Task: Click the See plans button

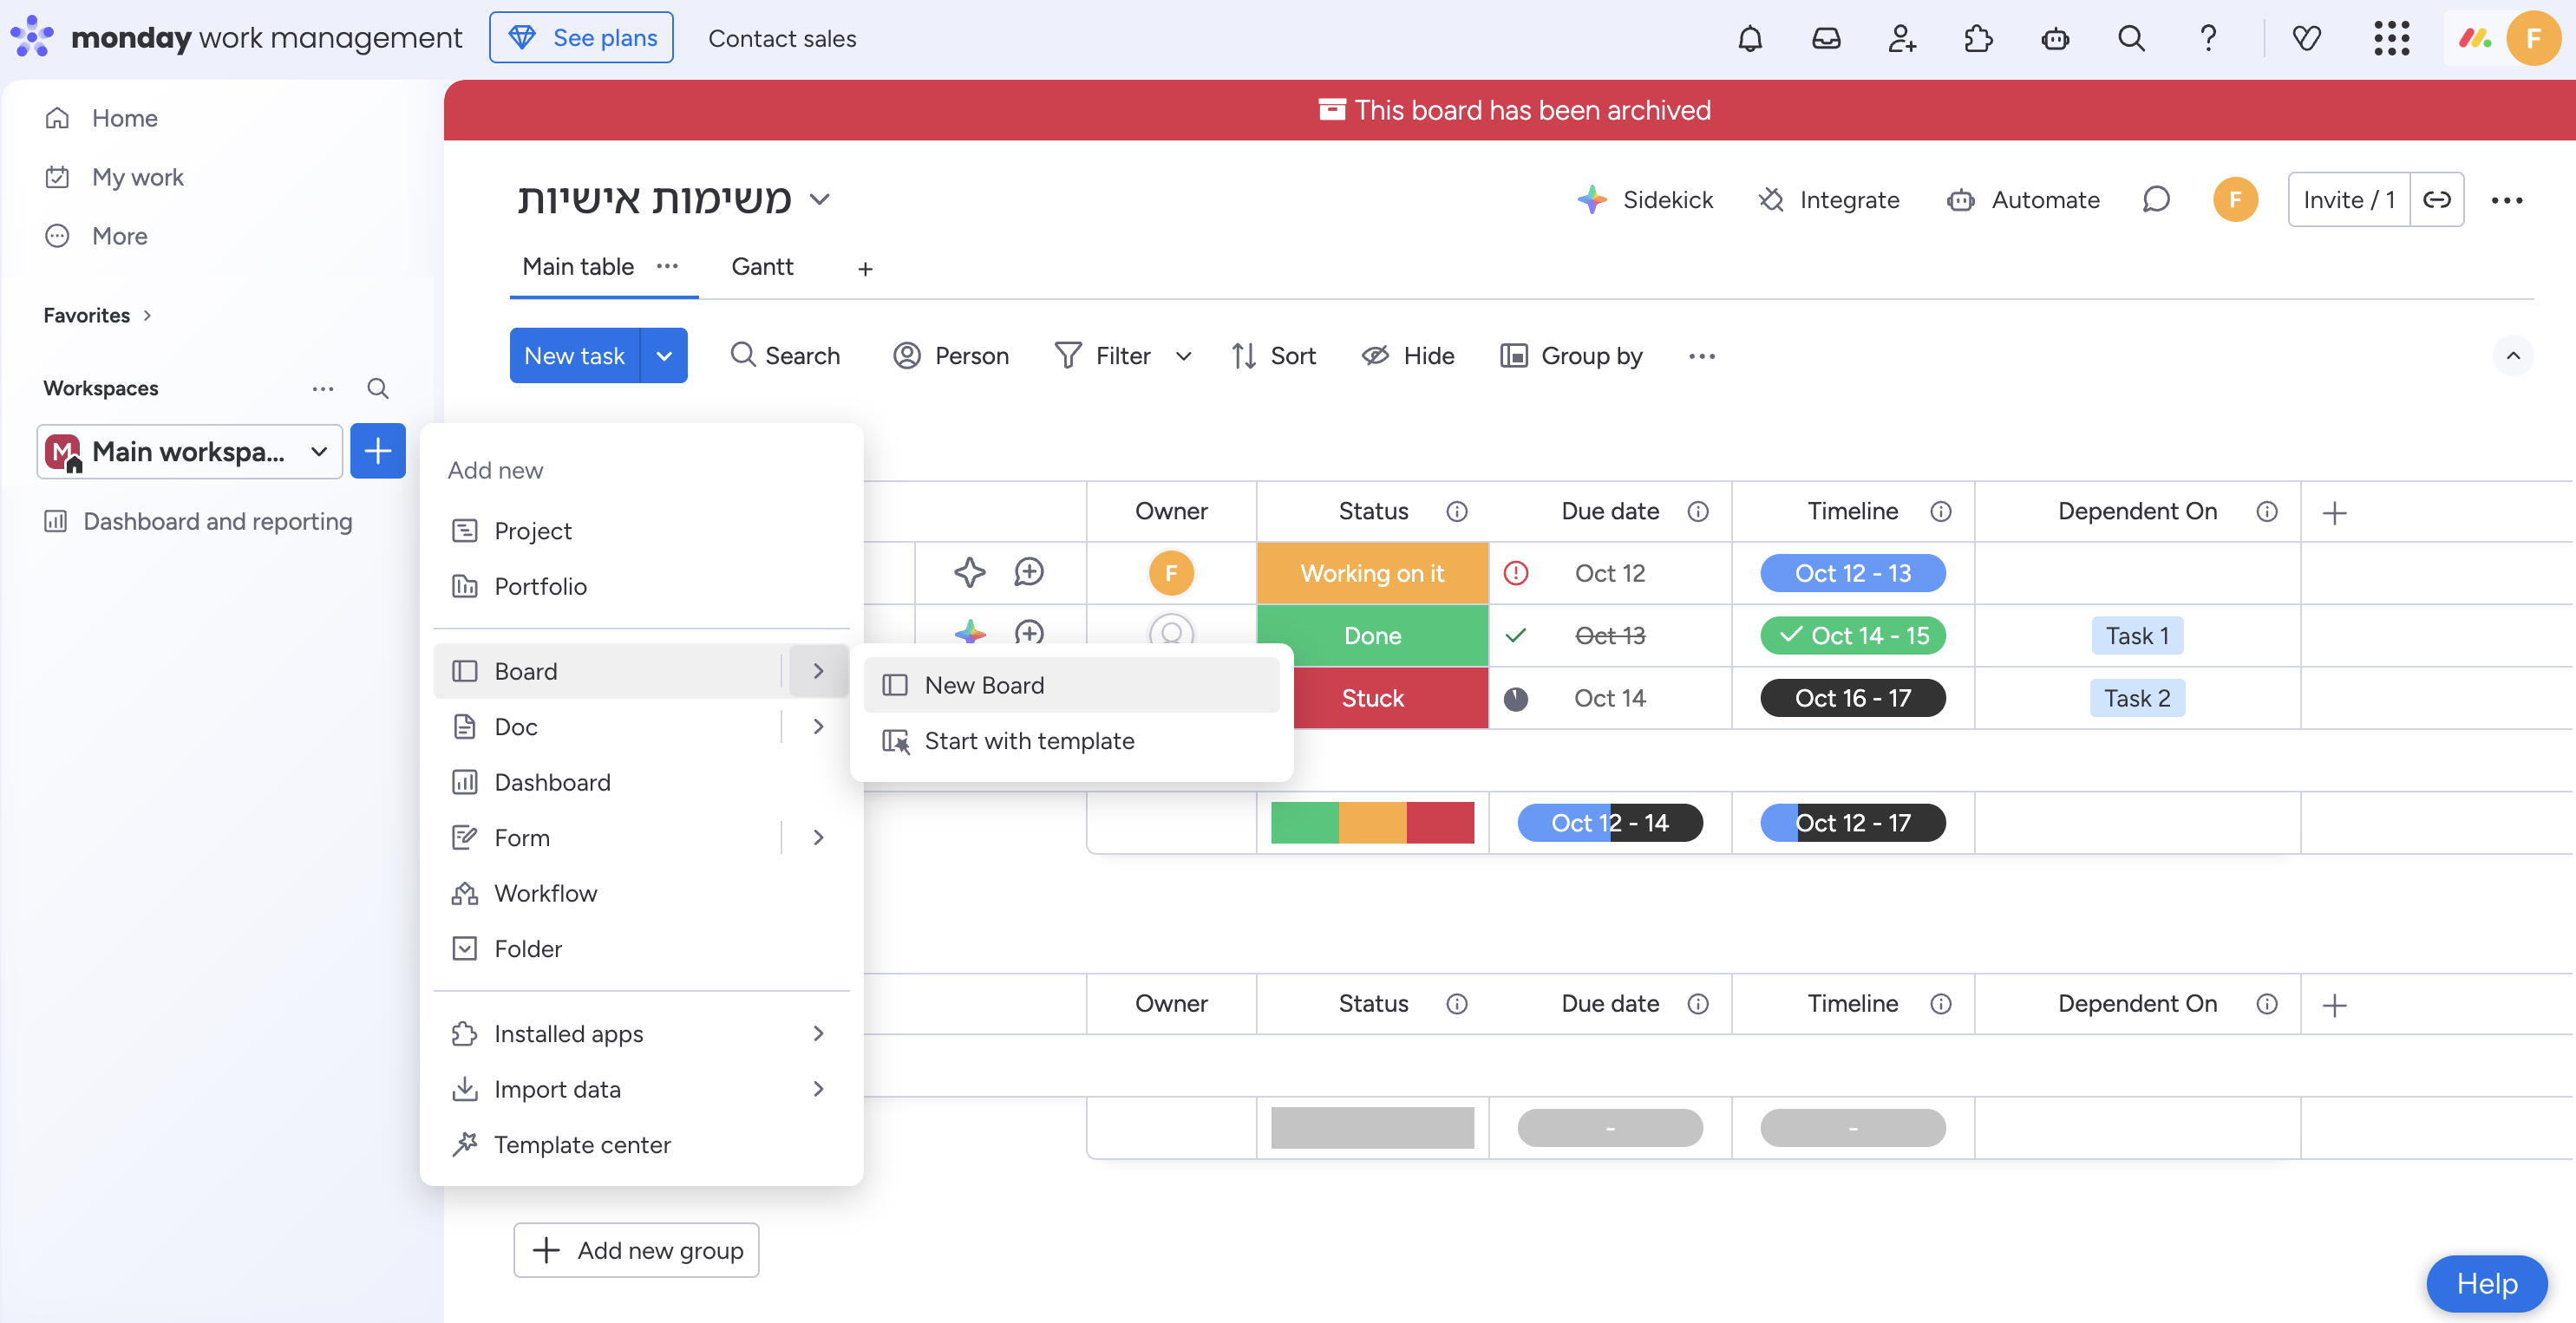Action: click(x=581, y=38)
